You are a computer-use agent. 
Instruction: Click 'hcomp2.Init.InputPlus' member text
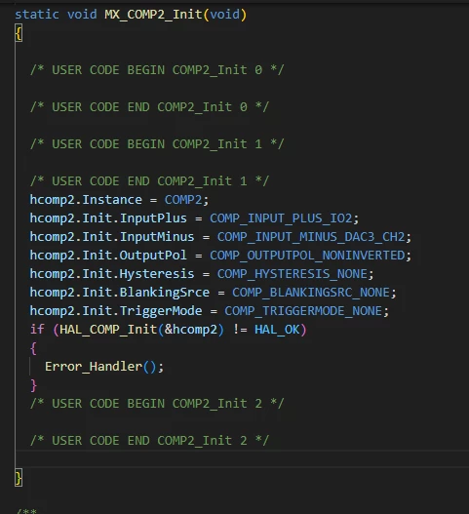(108, 218)
